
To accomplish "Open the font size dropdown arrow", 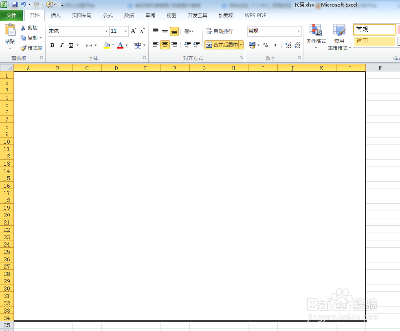I will (x=125, y=31).
